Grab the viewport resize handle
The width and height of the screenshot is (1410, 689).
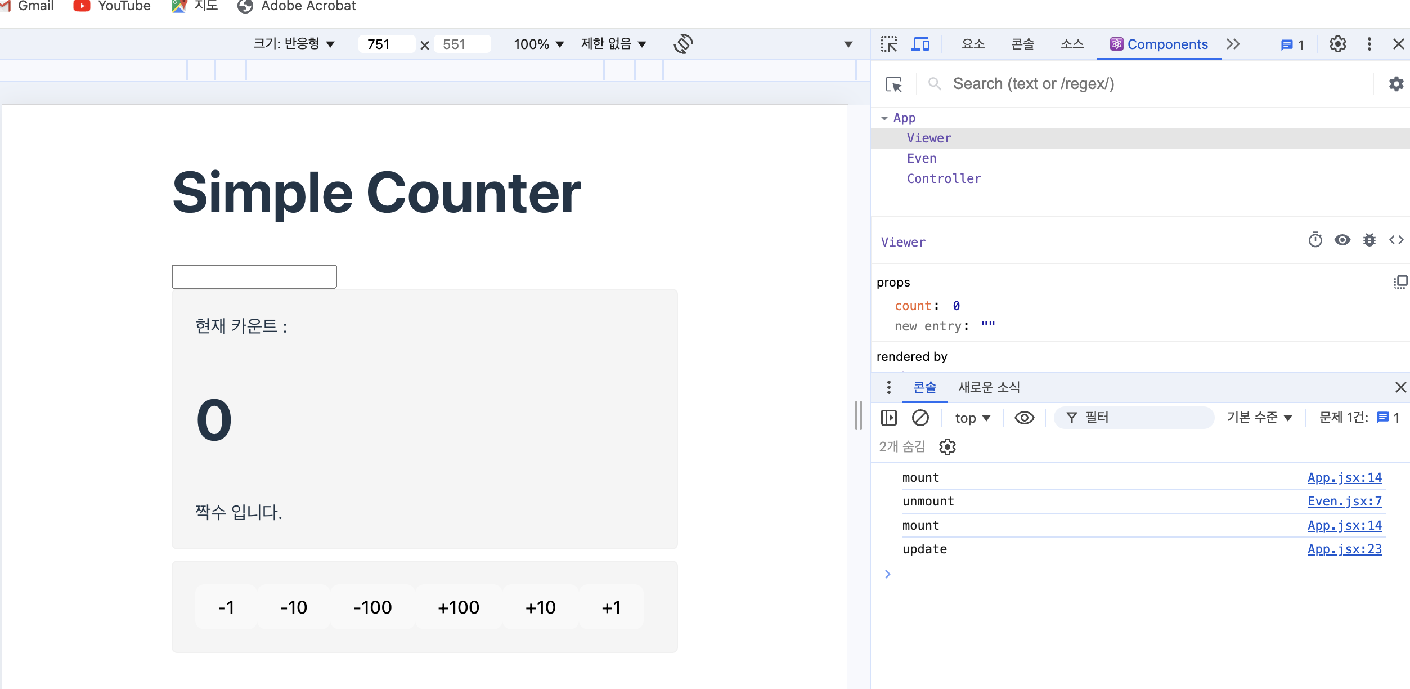point(859,415)
